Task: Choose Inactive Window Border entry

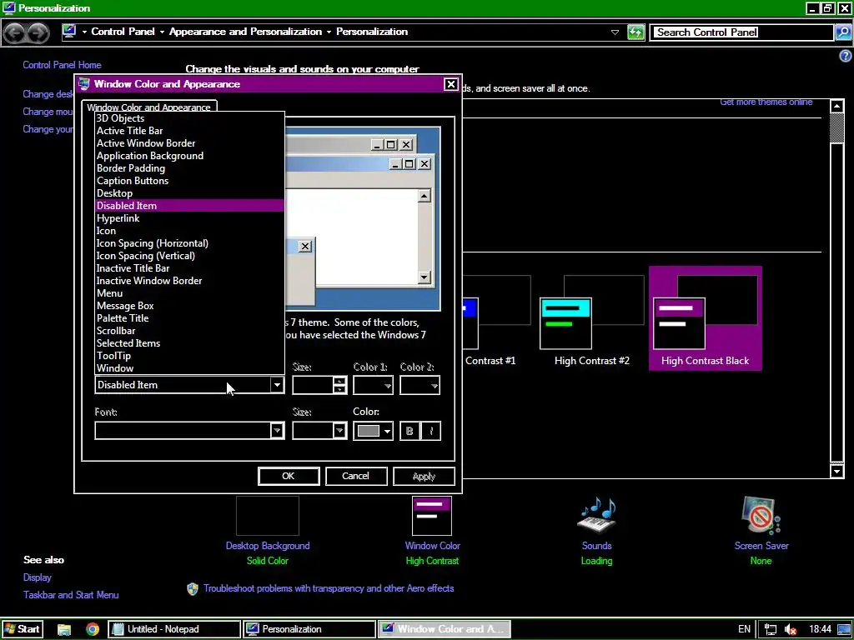Action: coord(189,281)
